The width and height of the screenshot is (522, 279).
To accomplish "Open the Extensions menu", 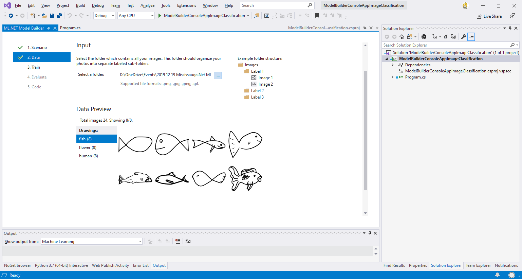I will pos(186,5).
